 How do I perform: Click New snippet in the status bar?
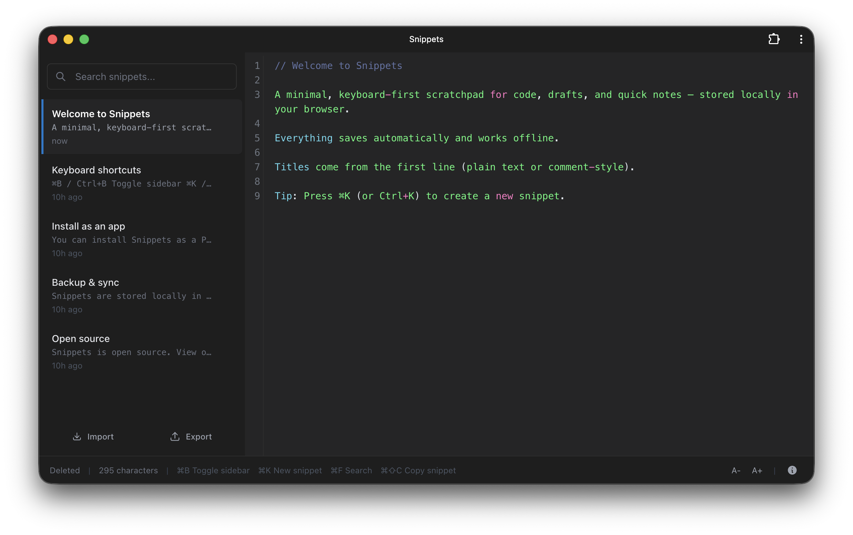290,470
